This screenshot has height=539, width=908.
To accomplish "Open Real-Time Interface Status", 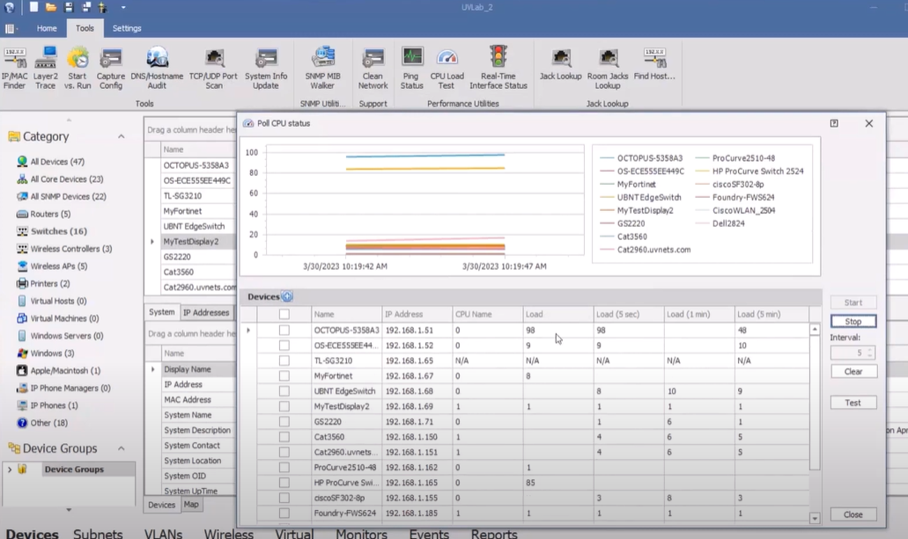I will (498, 69).
